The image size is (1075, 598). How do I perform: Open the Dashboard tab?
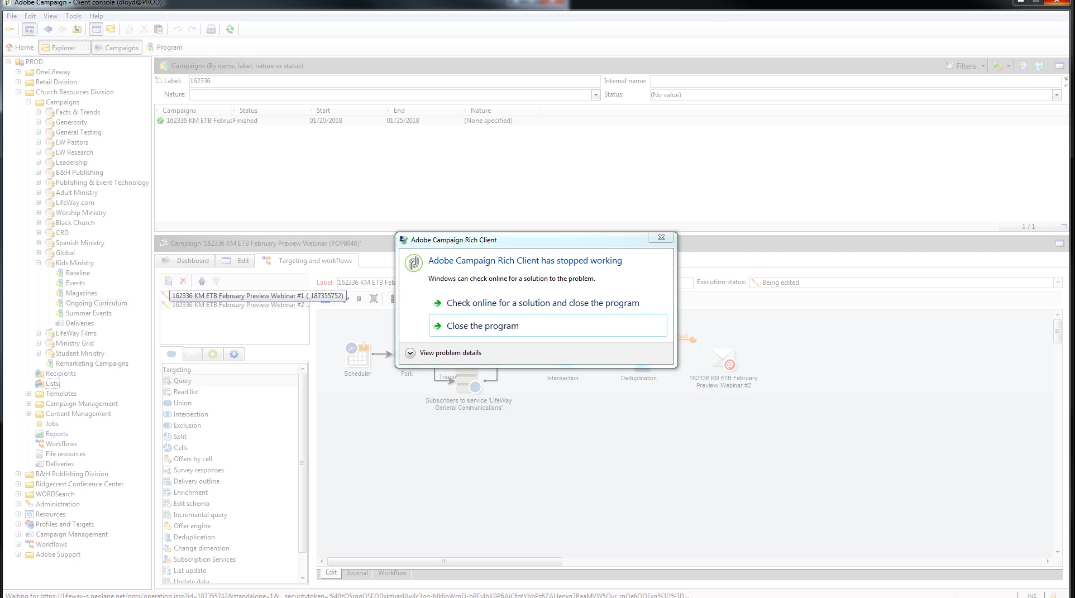coord(186,261)
